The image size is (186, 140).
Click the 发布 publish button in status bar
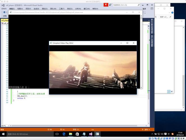(x=146, y=130)
